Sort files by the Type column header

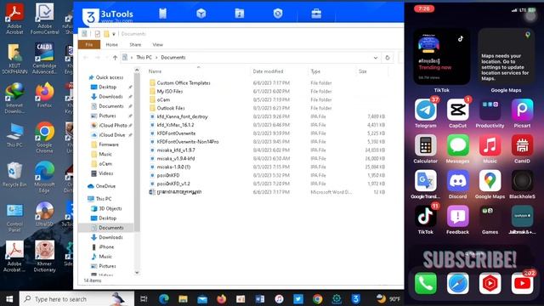pyautogui.click(x=315, y=71)
